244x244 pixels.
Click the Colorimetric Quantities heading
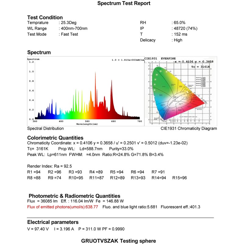click(x=55, y=138)
